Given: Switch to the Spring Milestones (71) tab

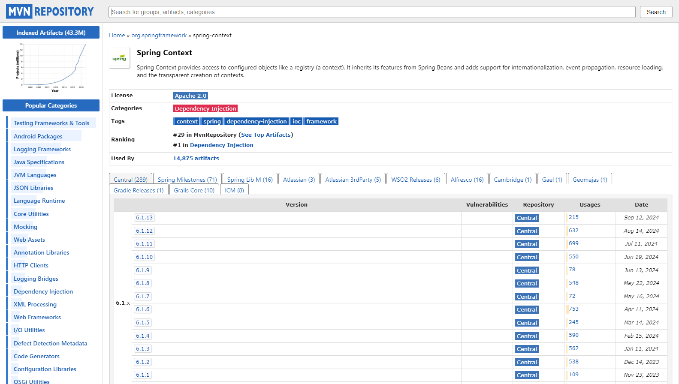Looking at the screenshot, I should tap(187, 180).
